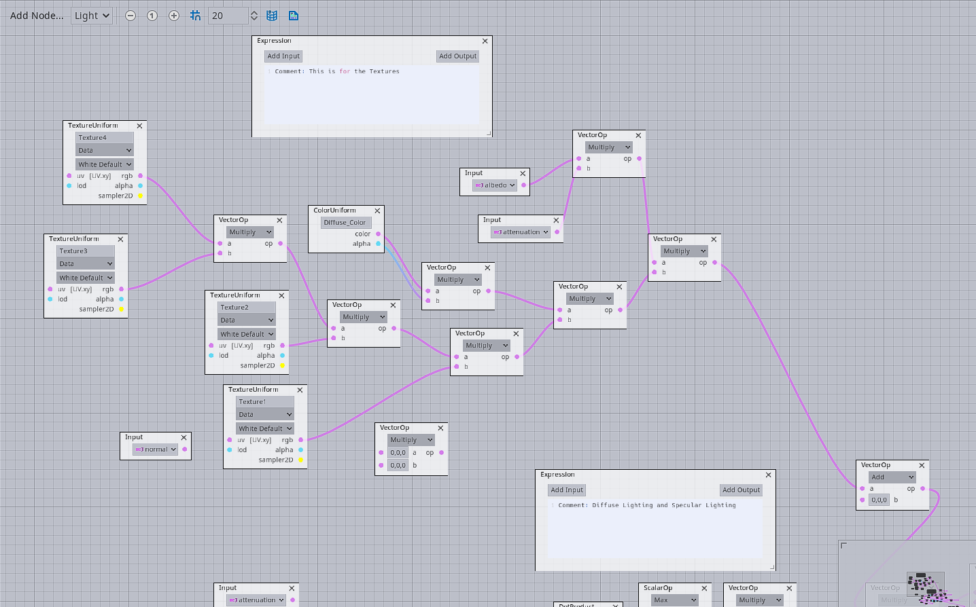Click Add Output in Textures Expression node
976x607 pixels.
[457, 56]
